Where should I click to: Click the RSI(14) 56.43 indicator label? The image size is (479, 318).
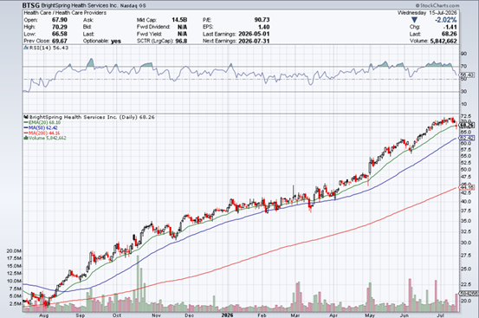(x=49, y=48)
